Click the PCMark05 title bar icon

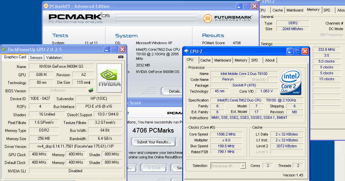(46, 6)
